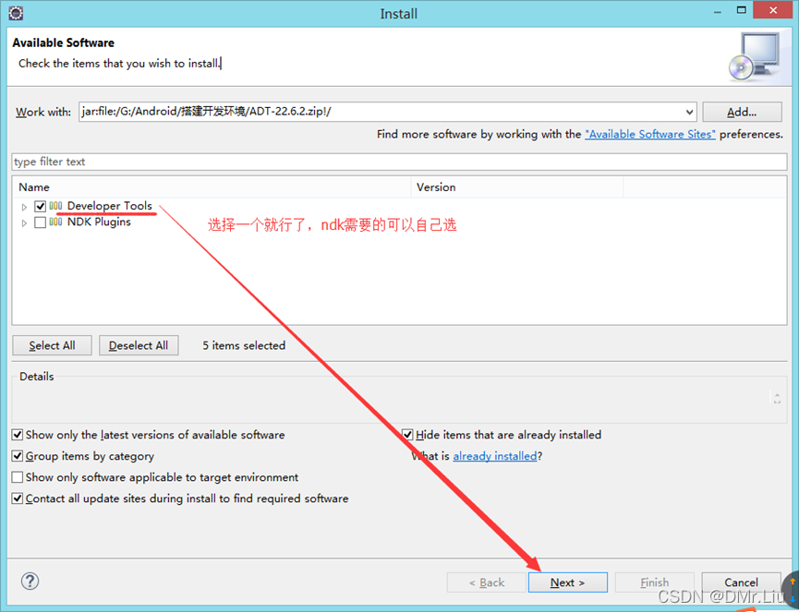Screen dimensions: 799x612
Task: Select the NDK Plugins row label
Action: click(99, 222)
